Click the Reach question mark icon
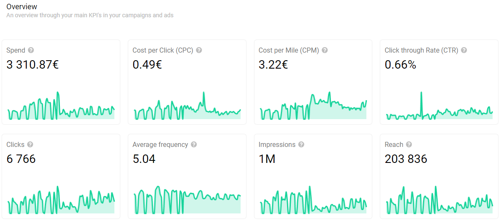The width and height of the screenshot is (501, 221). [x=409, y=144]
